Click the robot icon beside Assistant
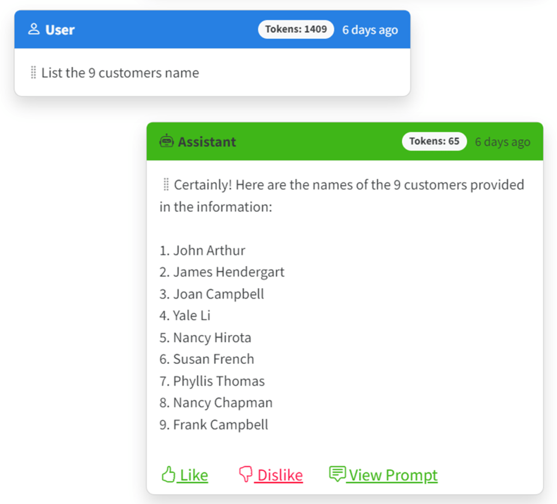This screenshot has width=557, height=504. 166,141
